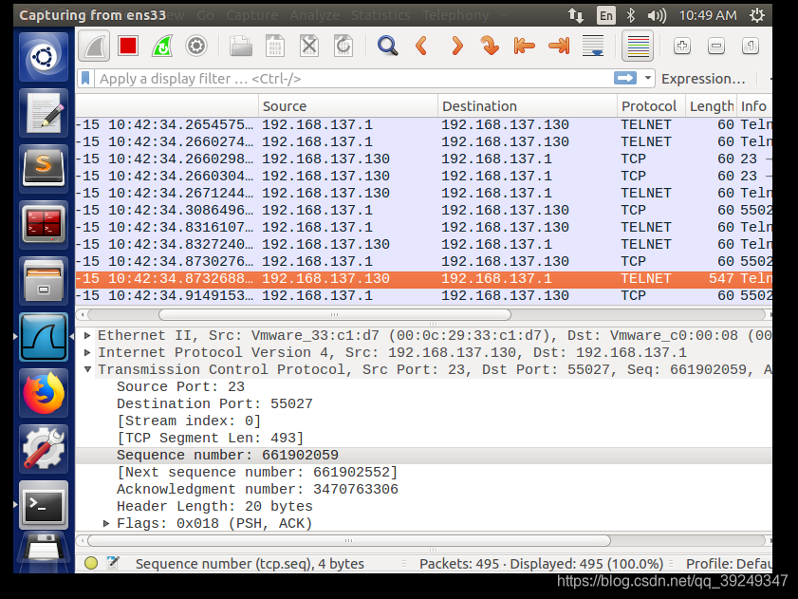Image resolution: width=798 pixels, height=599 pixels.
Task: Sort by Protocol column header
Action: click(x=652, y=106)
